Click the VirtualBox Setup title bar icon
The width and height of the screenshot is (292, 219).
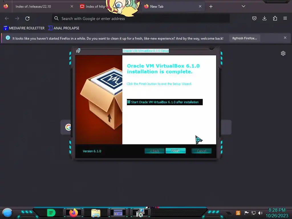point(78,50)
